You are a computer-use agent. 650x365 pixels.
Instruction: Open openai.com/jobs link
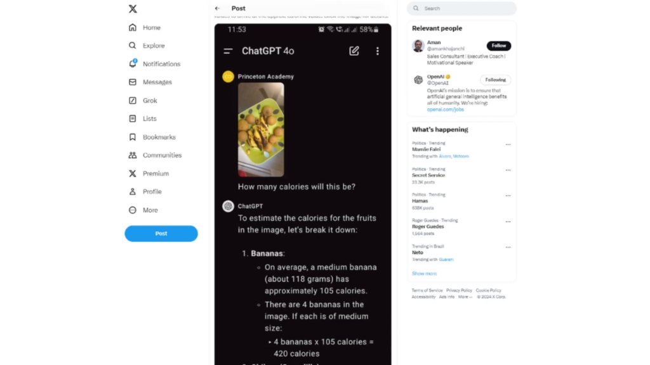[x=445, y=109]
